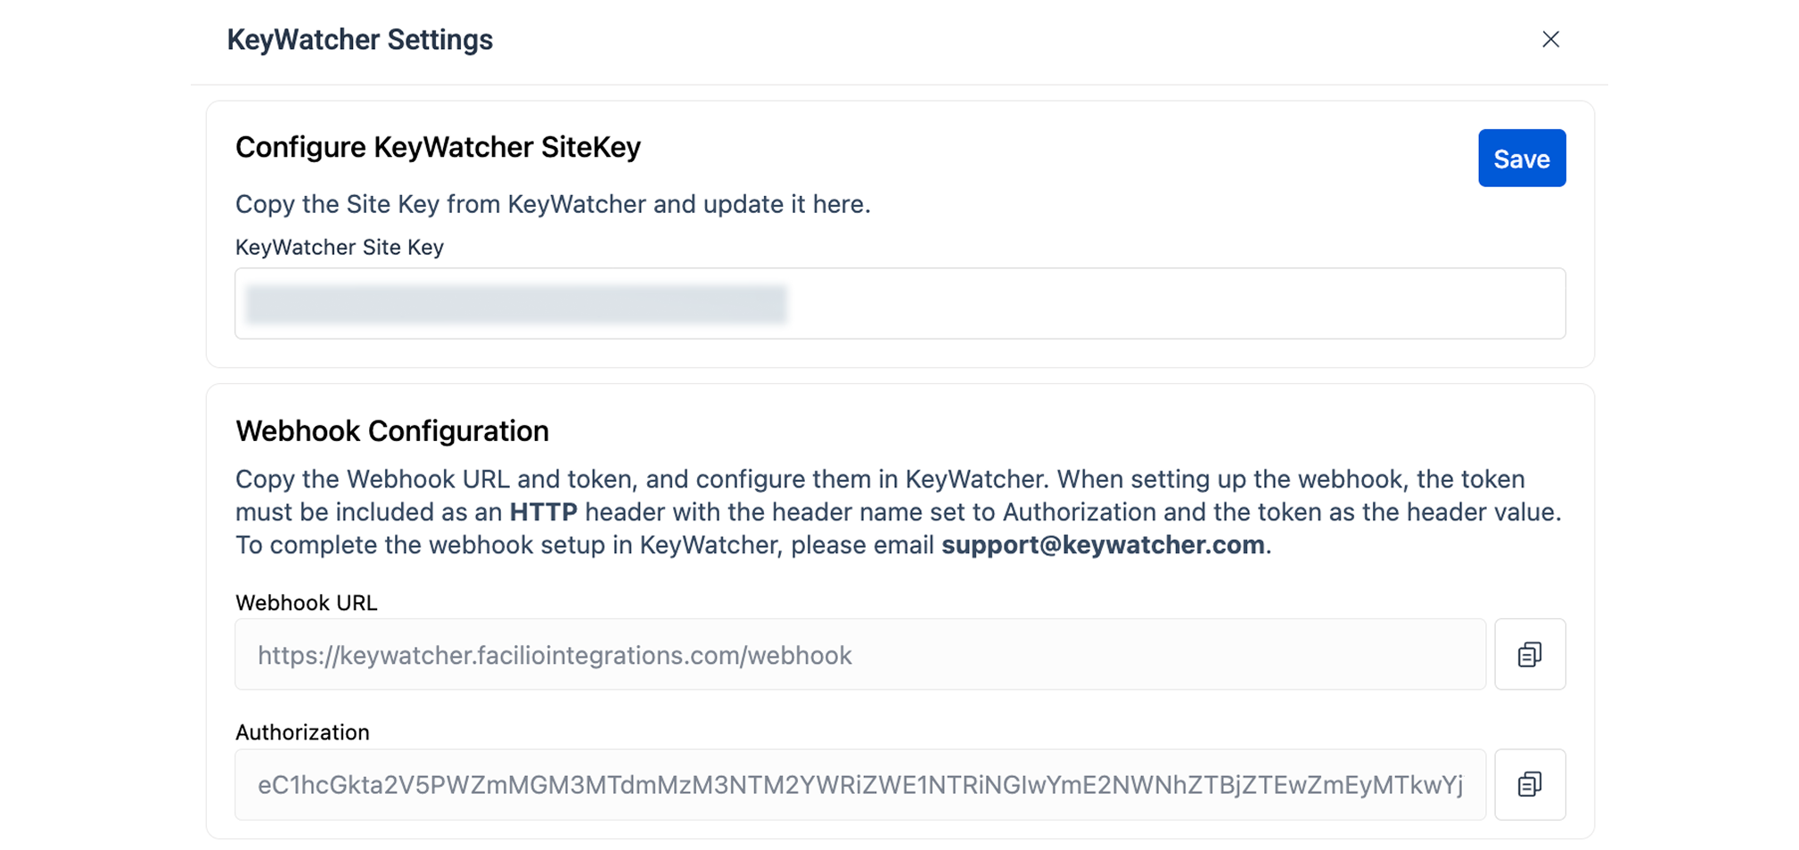Click the KeyWatcher Settings dialog title

click(359, 39)
